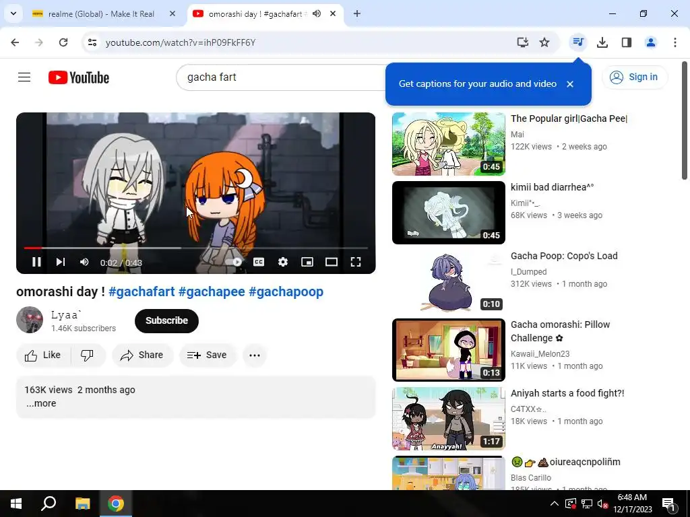The width and height of the screenshot is (690, 517).
Task: Open the tab search dropdown
Action: point(13,13)
